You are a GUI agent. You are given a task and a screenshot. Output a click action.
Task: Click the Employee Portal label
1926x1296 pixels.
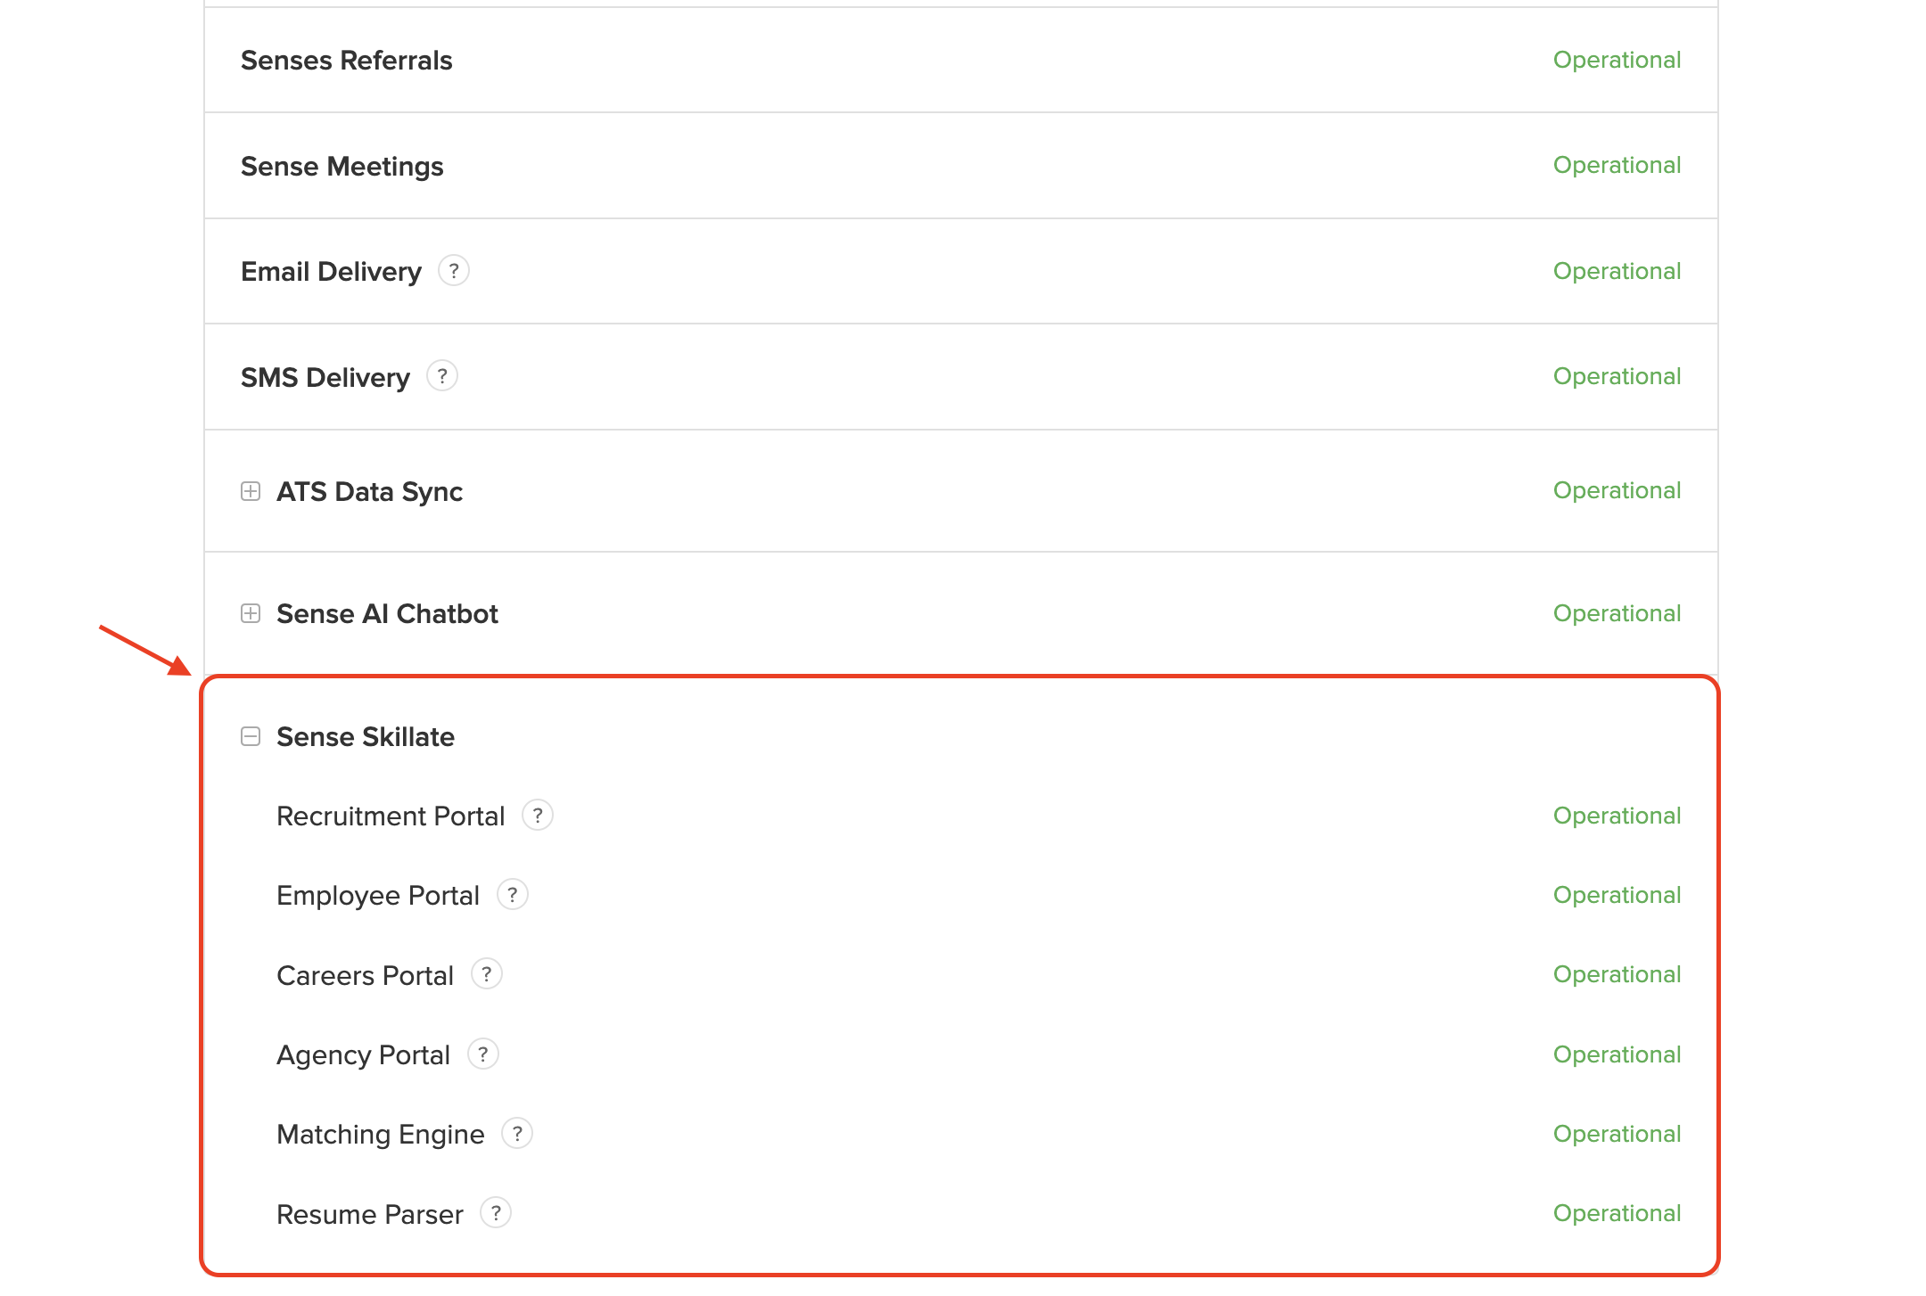pos(378,896)
